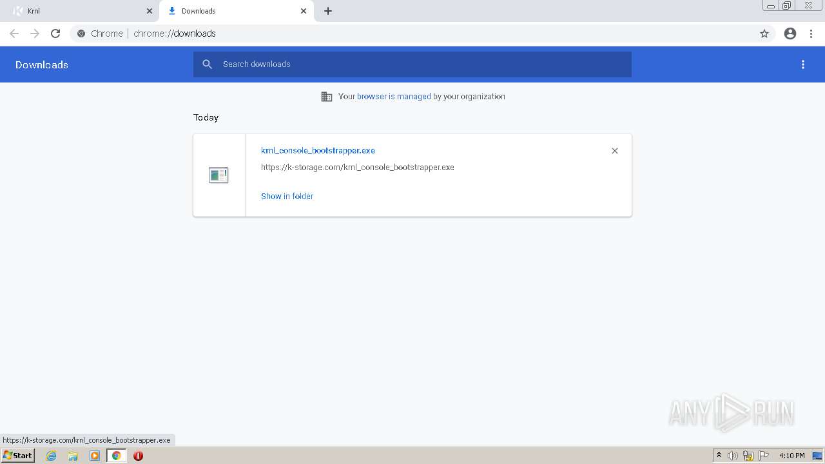Switch to the Krnl tab

[81, 11]
